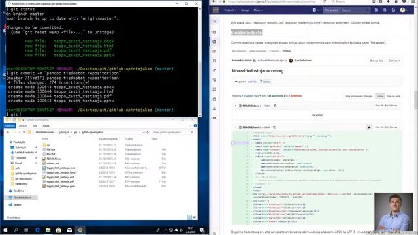The height and width of the screenshot is (235, 418).
Task: Open the issues icon in GitLab navbar
Action: (376, 10)
